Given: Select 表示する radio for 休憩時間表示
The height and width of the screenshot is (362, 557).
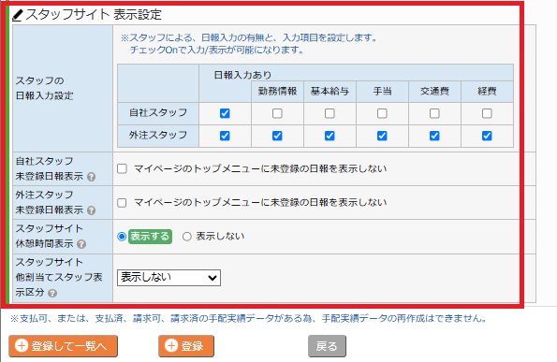Looking at the screenshot, I should tap(122, 237).
